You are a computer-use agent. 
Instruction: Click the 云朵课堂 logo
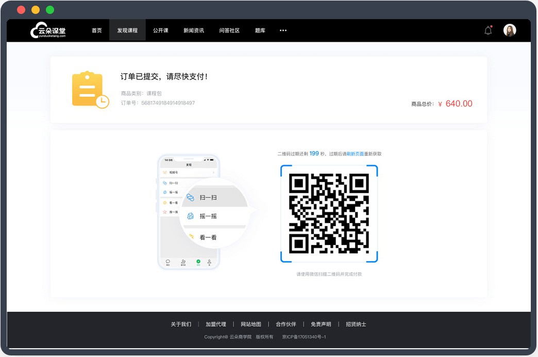tap(48, 30)
